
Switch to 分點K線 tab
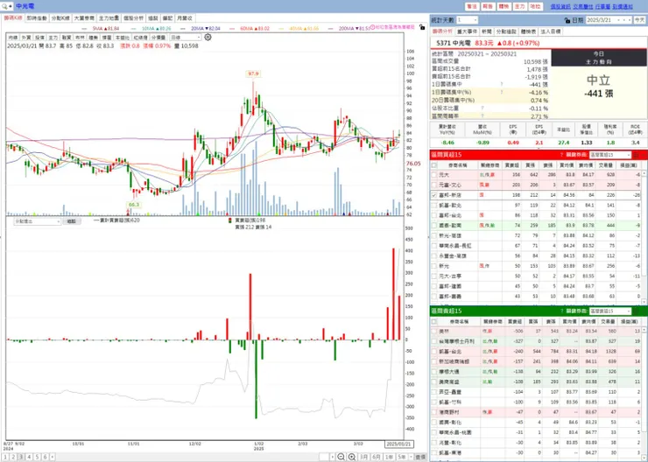[x=60, y=18]
